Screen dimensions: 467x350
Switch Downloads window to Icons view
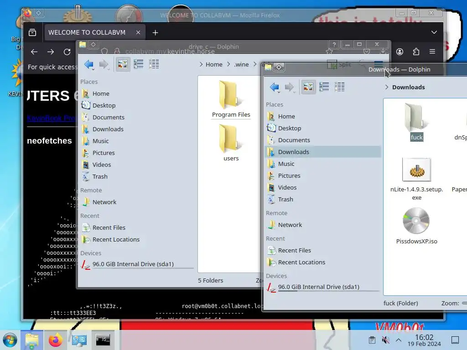pyautogui.click(x=308, y=87)
